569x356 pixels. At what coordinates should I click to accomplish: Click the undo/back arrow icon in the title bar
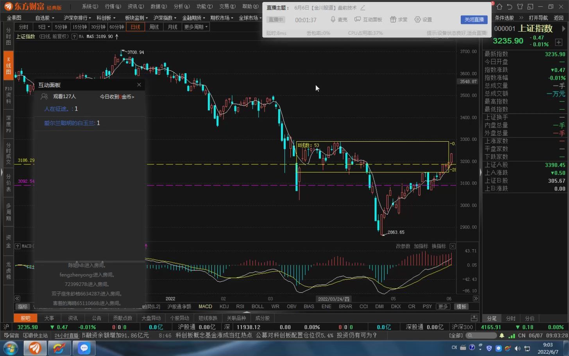[510, 7]
